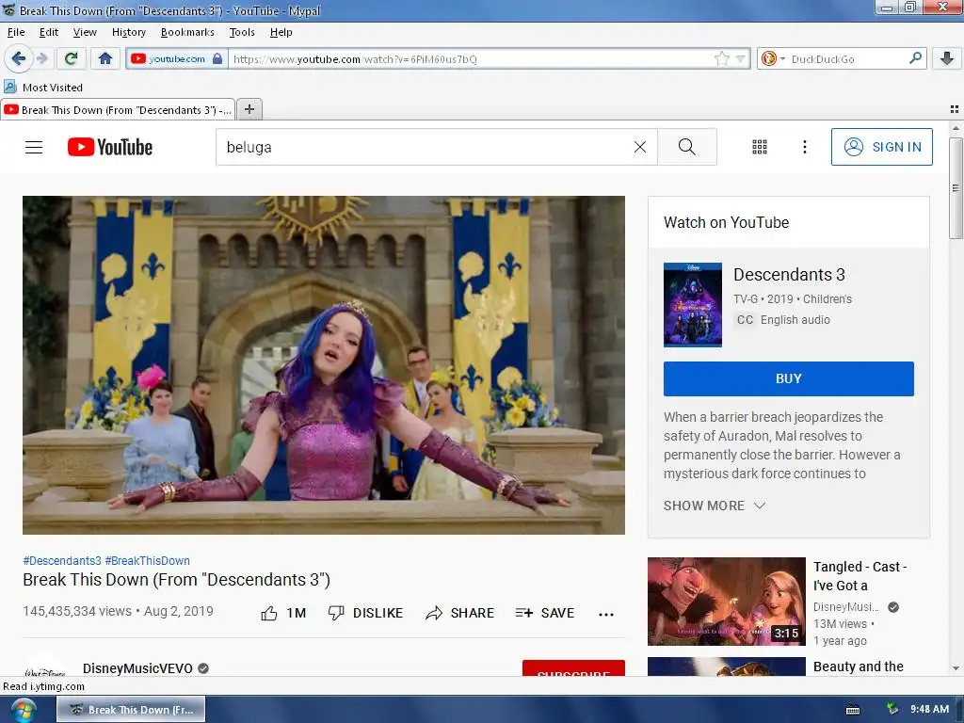Open the Help menu
Viewport: 964px width, 723px height.
coord(281,32)
